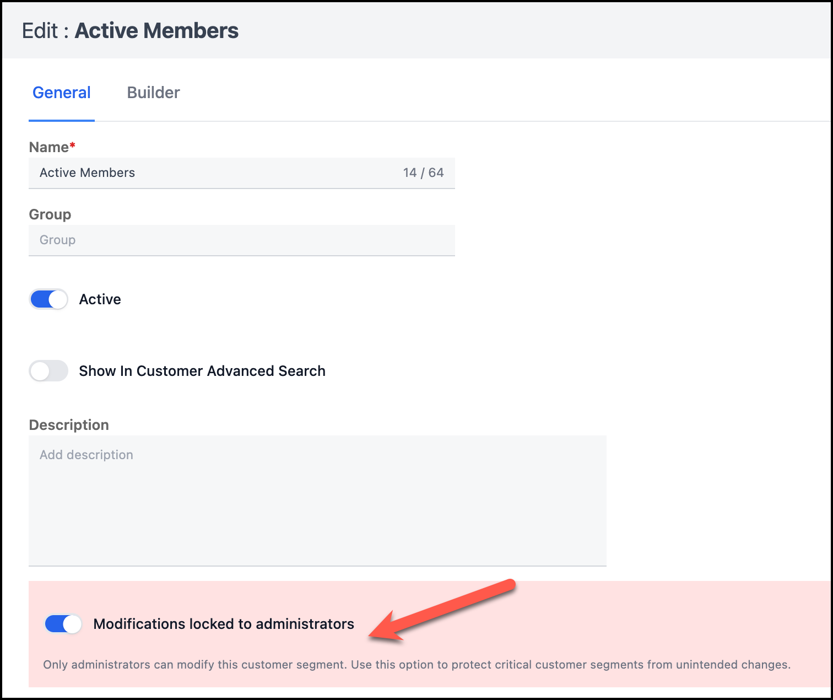Click the red required asterisk beside Name
This screenshot has width=833, height=700.
[72, 146]
